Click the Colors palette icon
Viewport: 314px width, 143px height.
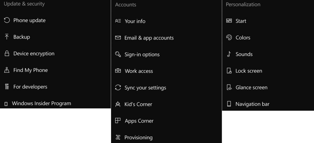pos(229,37)
